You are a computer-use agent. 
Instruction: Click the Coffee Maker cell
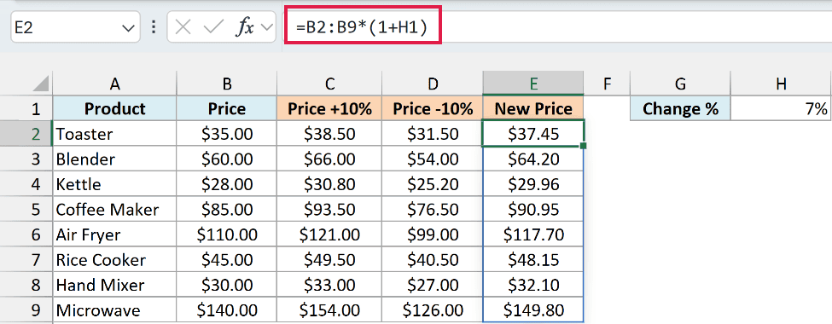pos(114,210)
